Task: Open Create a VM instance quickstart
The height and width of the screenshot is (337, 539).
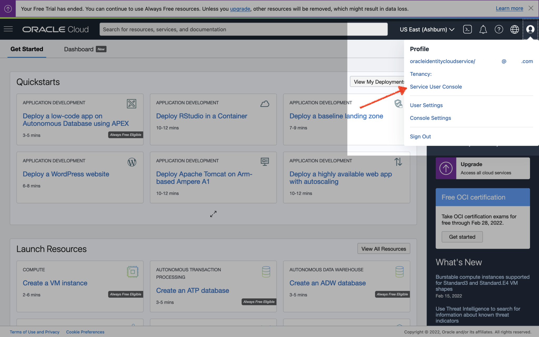Action: 55,283
